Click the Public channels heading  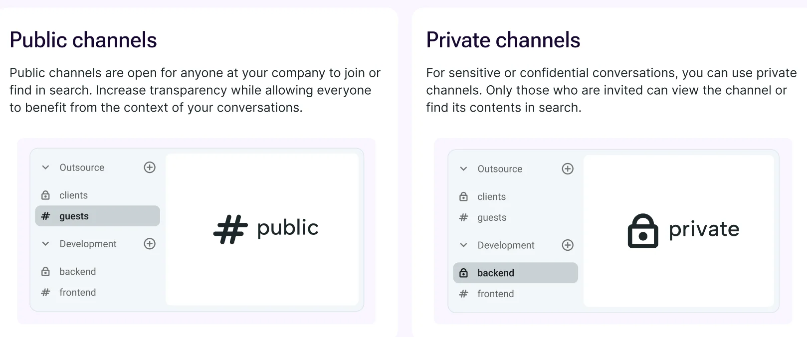(x=83, y=39)
